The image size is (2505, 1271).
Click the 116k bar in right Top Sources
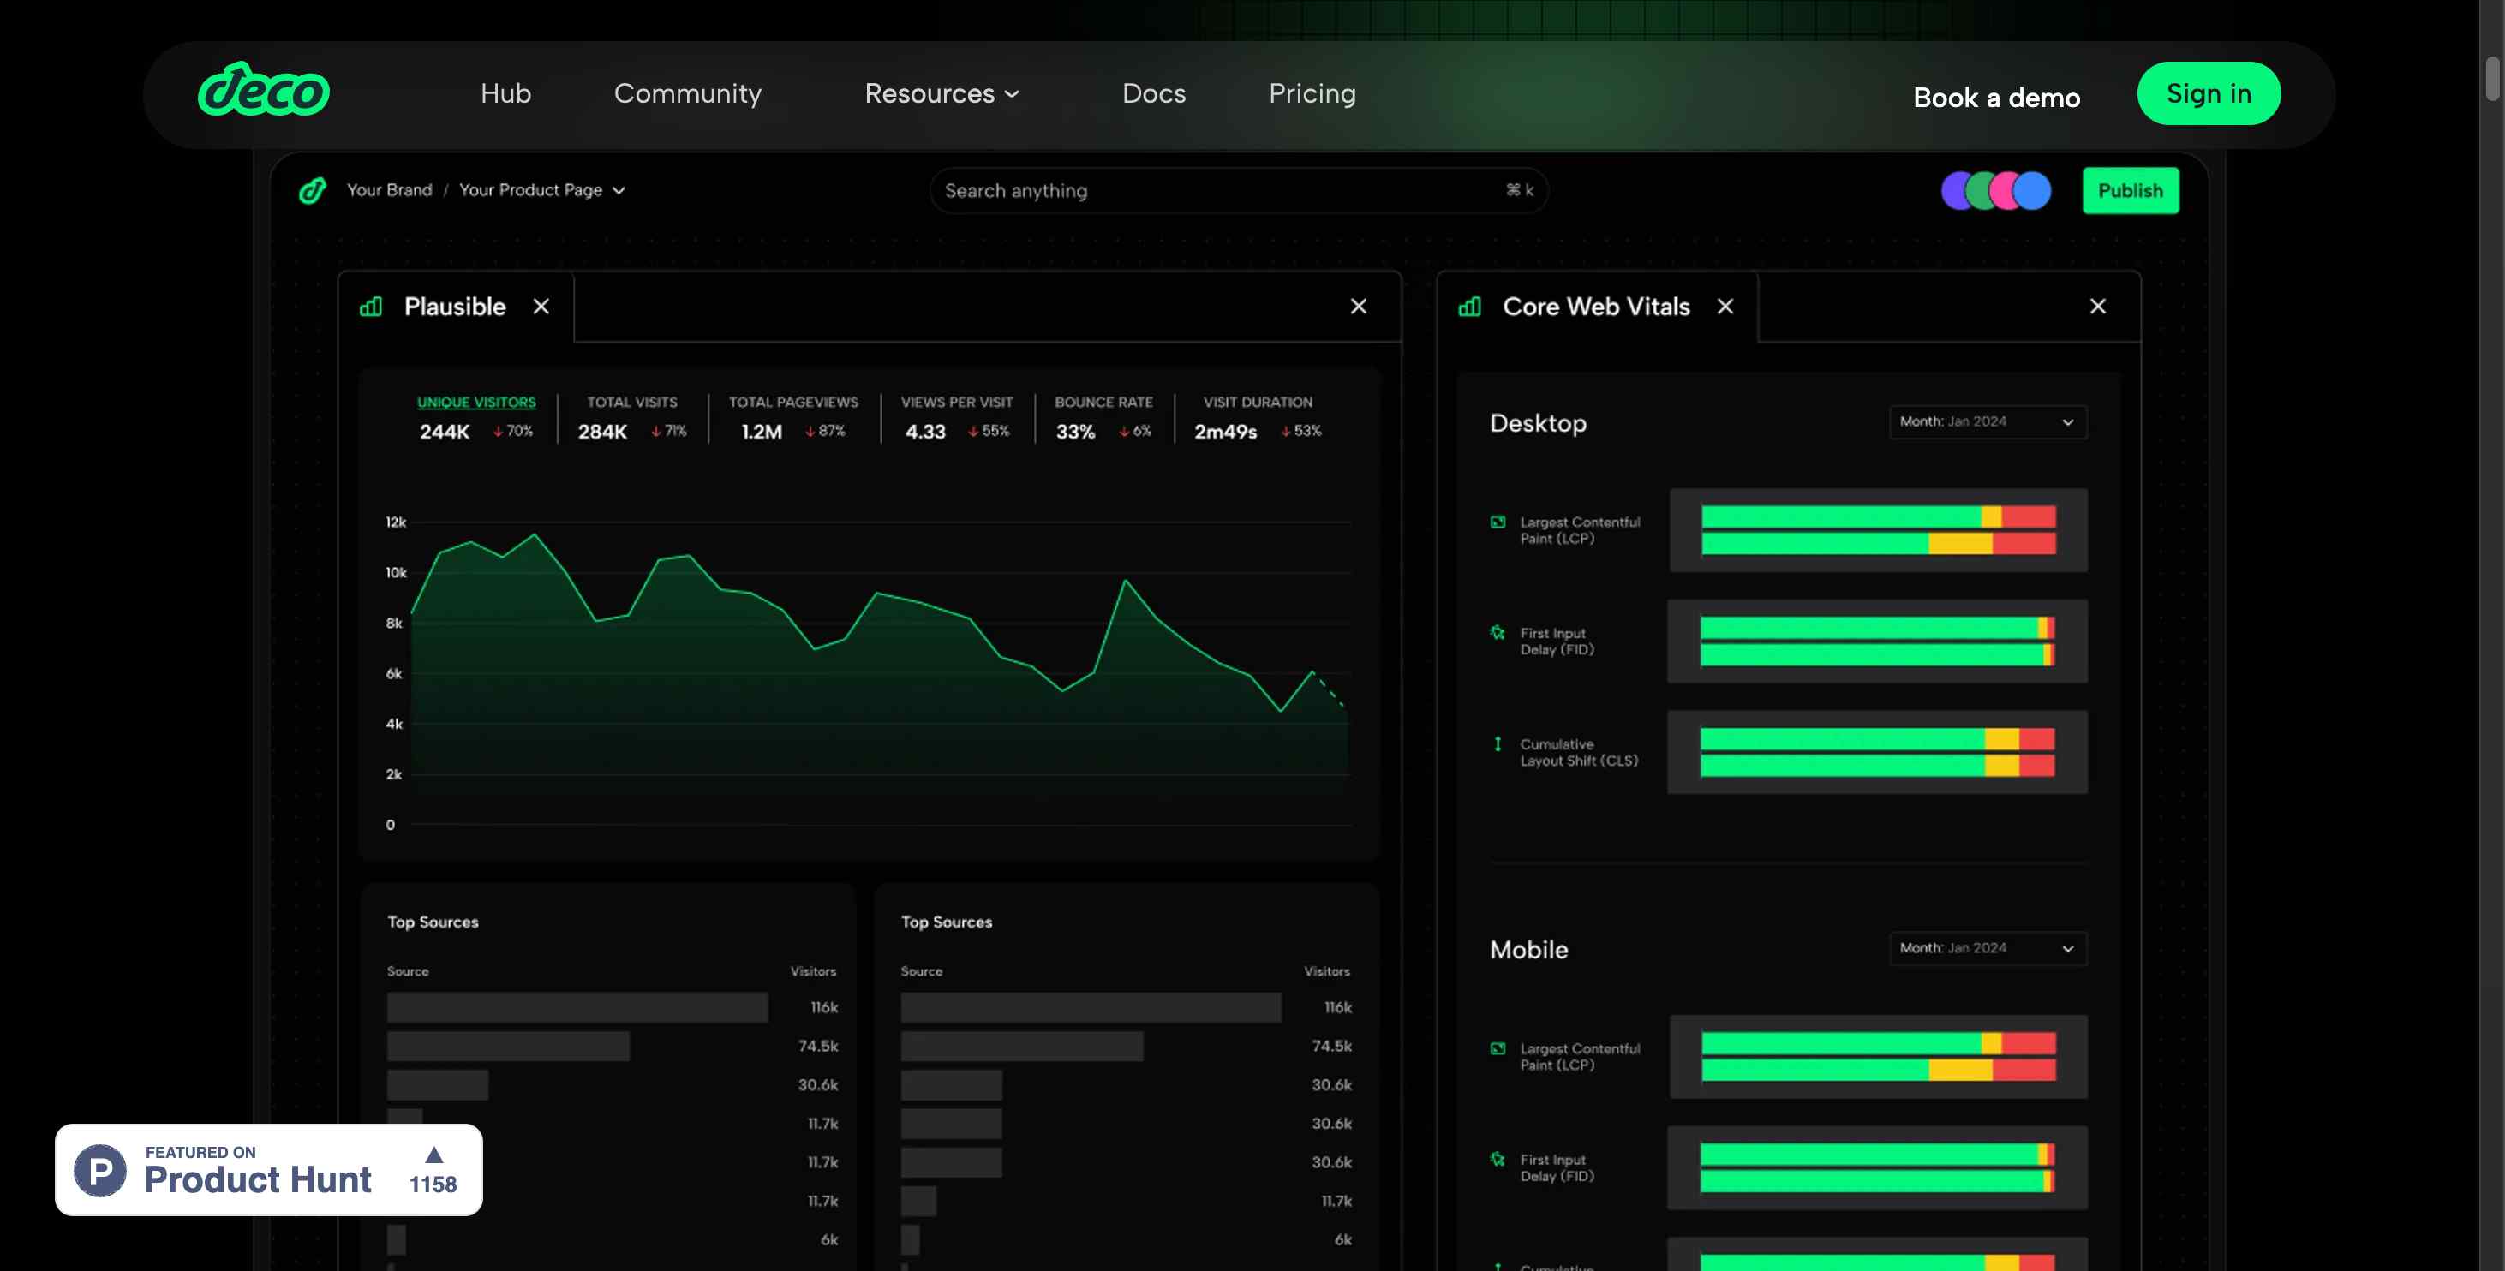click(x=1090, y=1007)
